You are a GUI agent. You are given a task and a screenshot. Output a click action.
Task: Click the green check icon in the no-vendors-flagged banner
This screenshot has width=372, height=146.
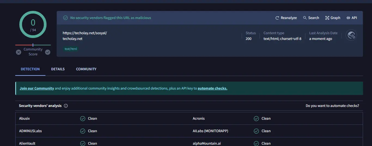65,18
